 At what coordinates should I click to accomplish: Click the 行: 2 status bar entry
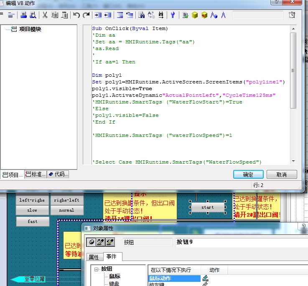tap(258, 185)
